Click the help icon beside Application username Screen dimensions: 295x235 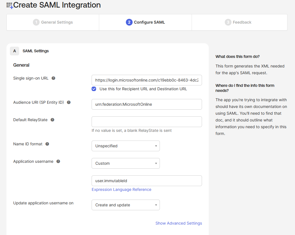pyautogui.click(x=58, y=161)
